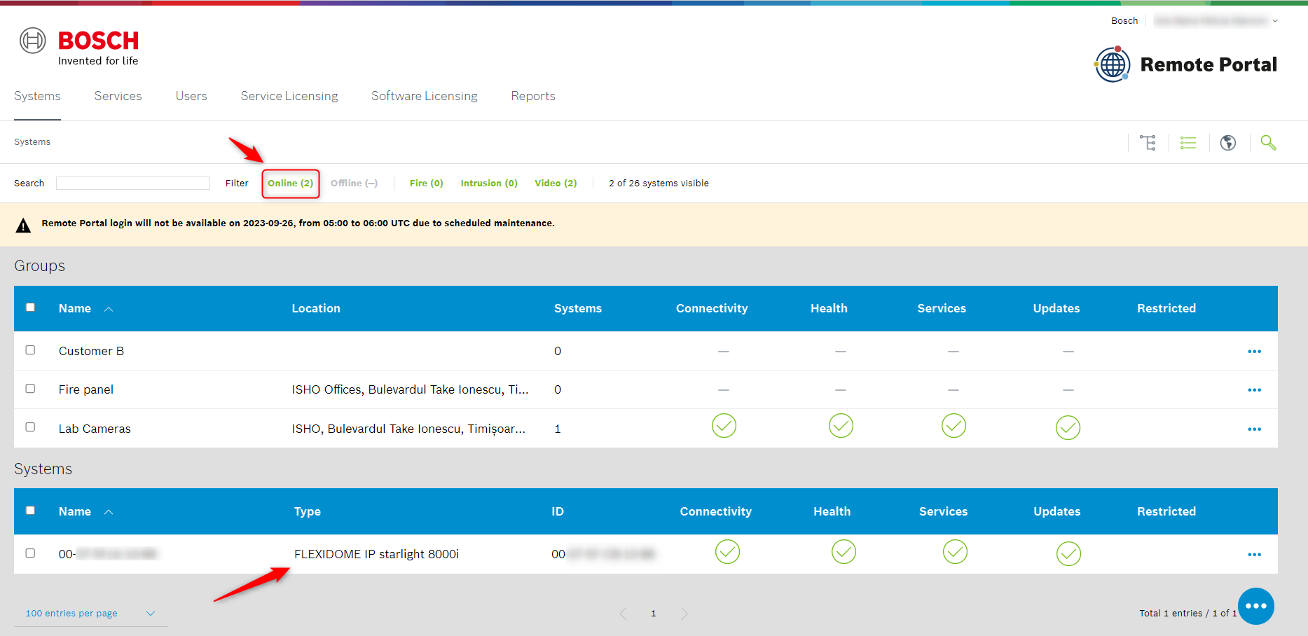Sort Groups table by Name column
The image size is (1308, 636).
[75, 309]
